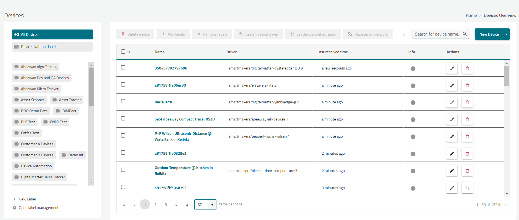Open info icon for a81758fffe06ec30
519x220 pixels.
413,86
